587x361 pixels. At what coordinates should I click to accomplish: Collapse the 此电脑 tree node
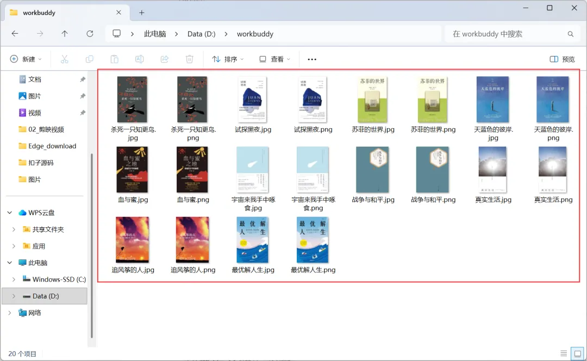pyautogui.click(x=10, y=263)
